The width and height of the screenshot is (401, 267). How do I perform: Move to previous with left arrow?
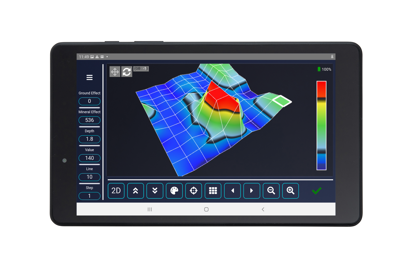pos(232,191)
